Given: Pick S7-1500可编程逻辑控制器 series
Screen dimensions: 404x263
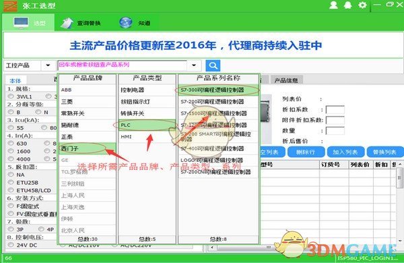Looking at the screenshot, I should click(218, 113).
